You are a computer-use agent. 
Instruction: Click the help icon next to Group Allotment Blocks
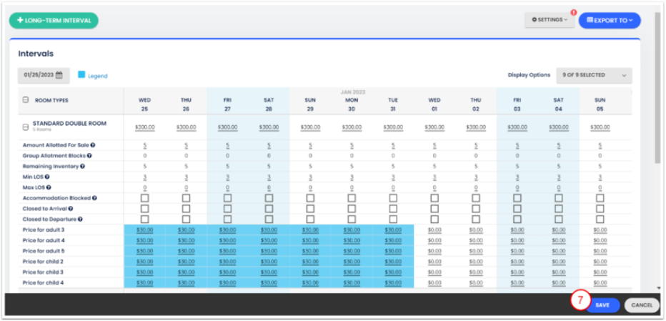coord(91,155)
